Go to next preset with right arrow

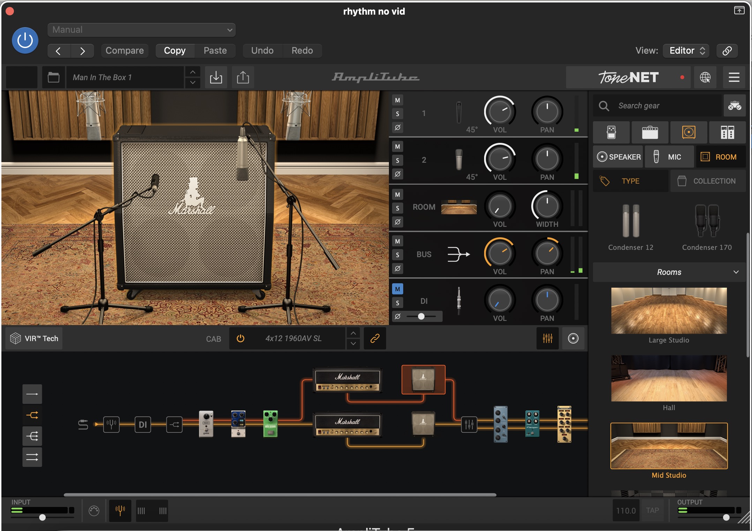click(82, 51)
